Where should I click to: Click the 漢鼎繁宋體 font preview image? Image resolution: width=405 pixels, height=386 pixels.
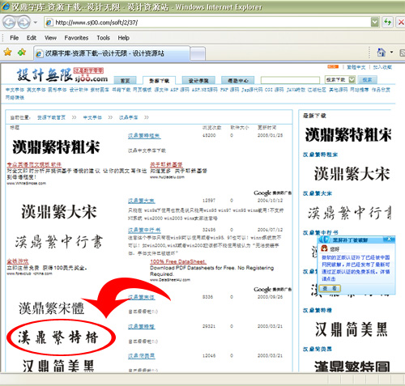[x=51, y=308]
